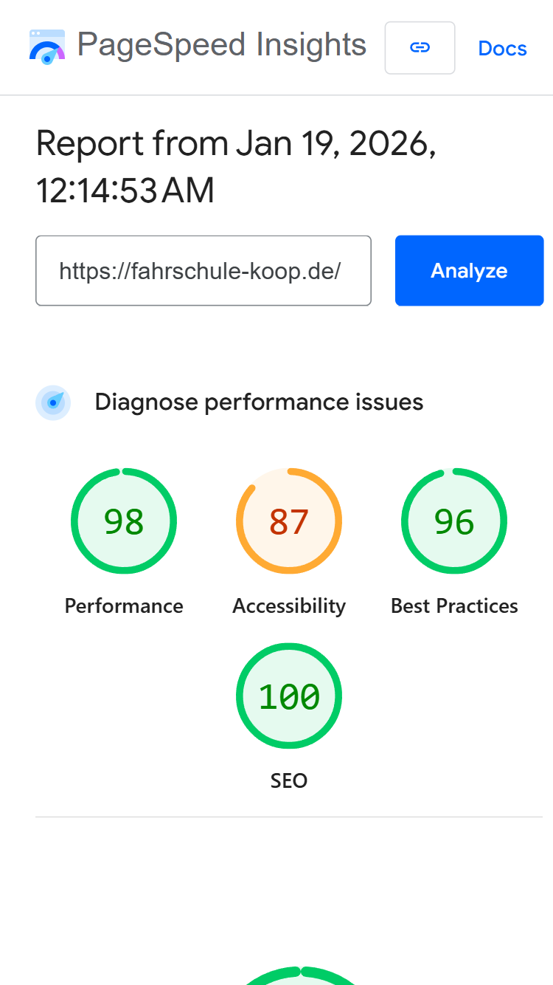Select the SEO score gauge showing 100
The height and width of the screenshot is (985, 553).
tap(288, 696)
